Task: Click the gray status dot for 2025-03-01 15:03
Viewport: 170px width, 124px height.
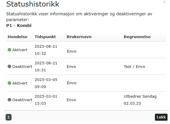Action: [x=10, y=100]
